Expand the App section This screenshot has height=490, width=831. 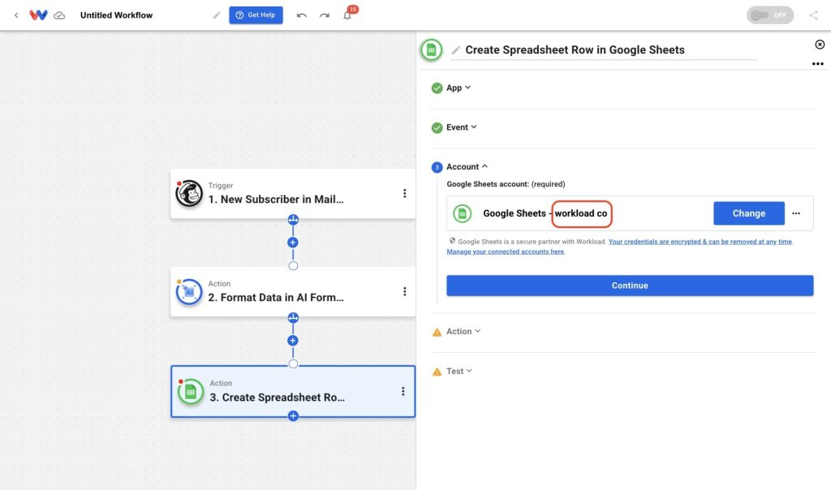459,88
